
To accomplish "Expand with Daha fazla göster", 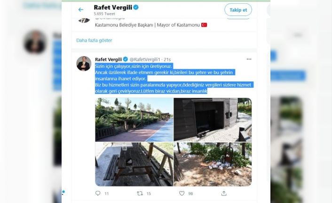I will tap(94, 41).
